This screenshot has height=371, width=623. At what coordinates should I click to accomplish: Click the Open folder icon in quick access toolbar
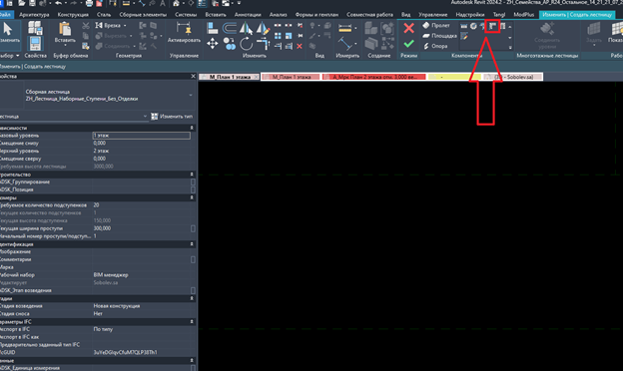tap(21, 4)
